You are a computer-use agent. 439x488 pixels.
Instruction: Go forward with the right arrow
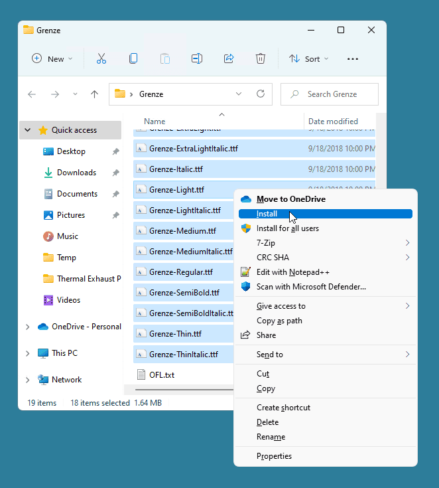(55, 94)
